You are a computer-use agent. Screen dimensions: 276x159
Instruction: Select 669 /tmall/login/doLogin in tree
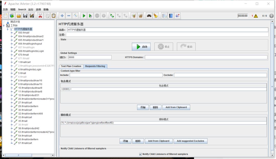coord(31,51)
